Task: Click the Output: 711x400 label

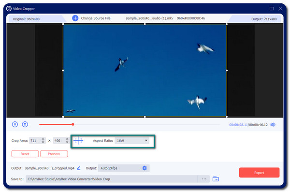Action: pos(264,19)
